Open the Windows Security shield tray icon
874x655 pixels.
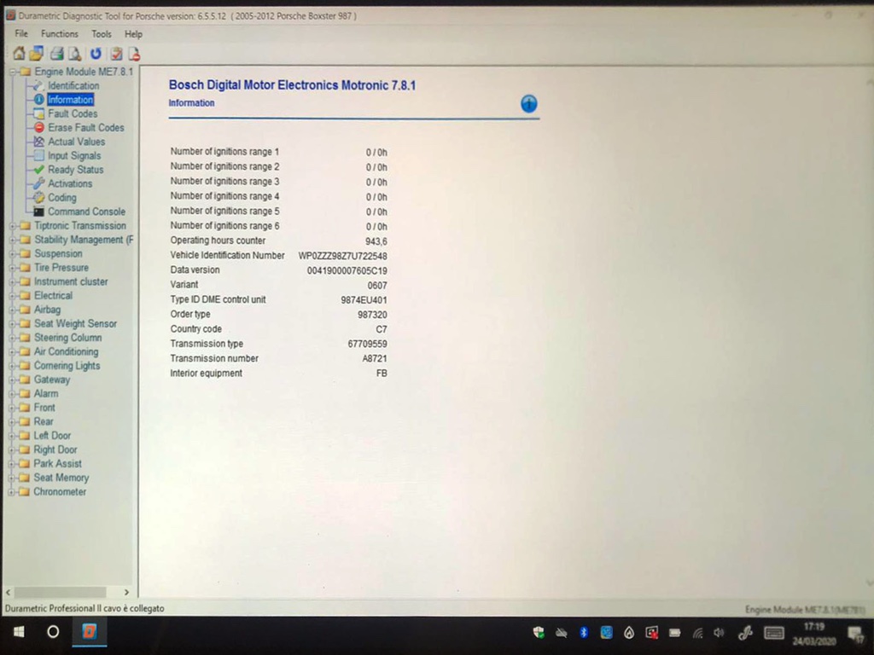click(539, 632)
